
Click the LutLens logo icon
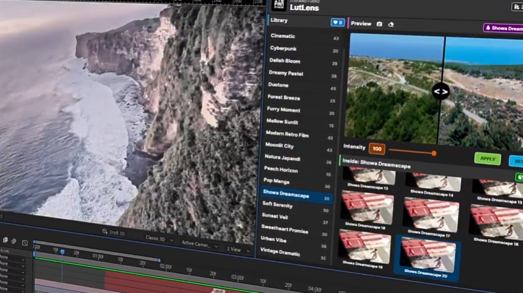pos(279,5)
